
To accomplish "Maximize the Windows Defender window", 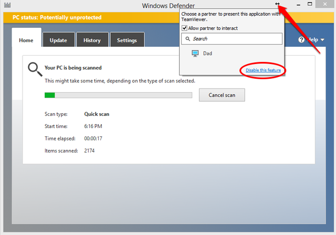I will [310, 4].
